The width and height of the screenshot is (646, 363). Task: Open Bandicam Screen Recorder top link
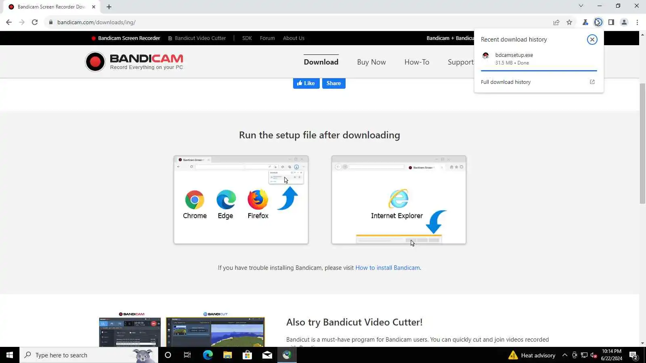pyautogui.click(x=126, y=38)
